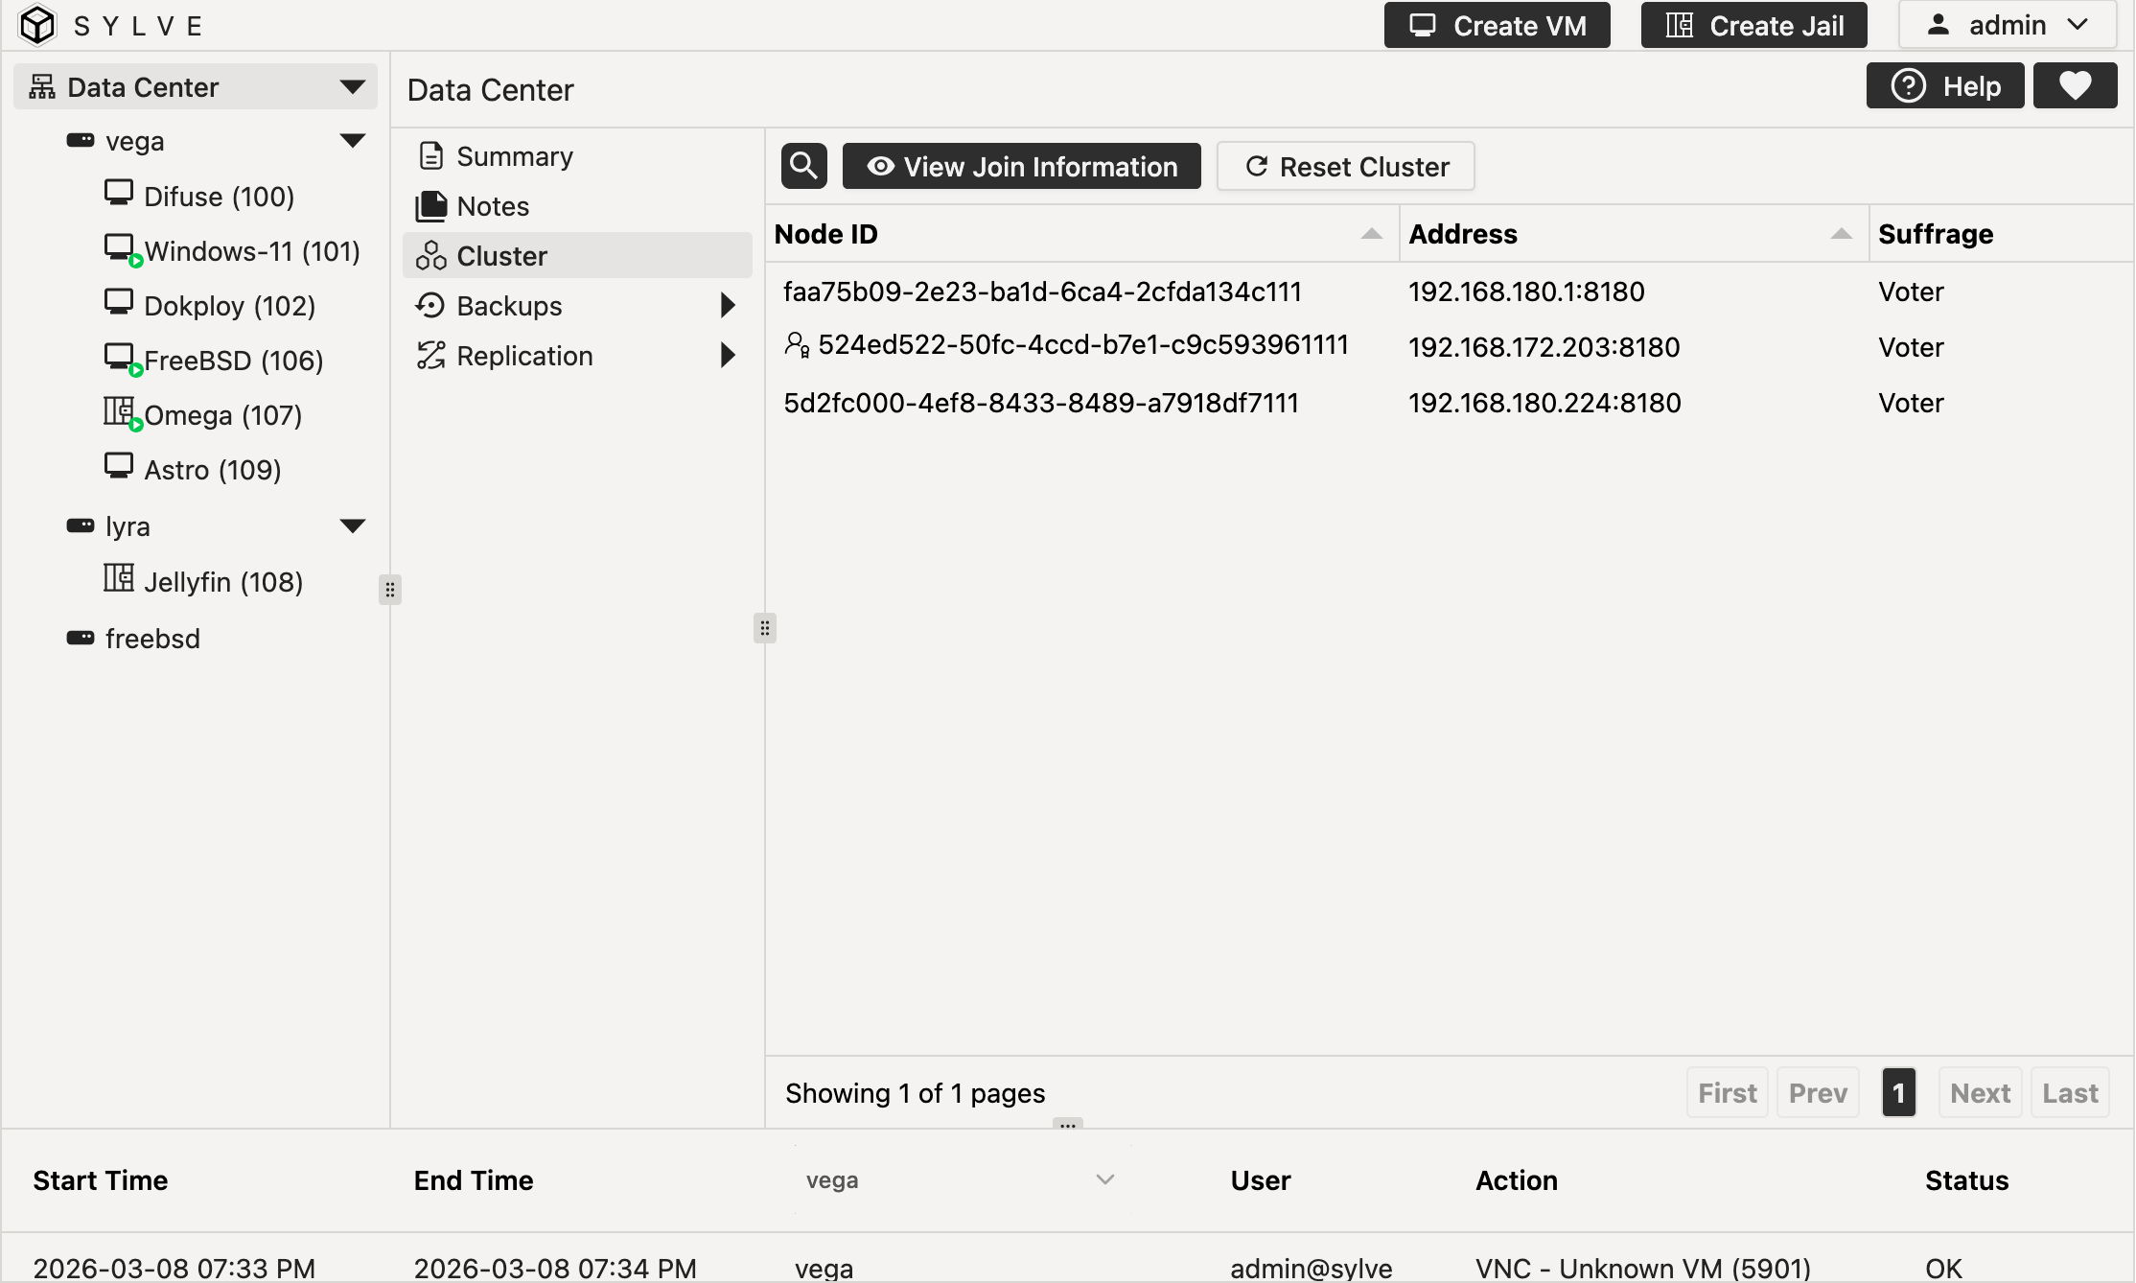Expand the Replication submenu arrow
2136x1283 pixels.
click(x=728, y=356)
